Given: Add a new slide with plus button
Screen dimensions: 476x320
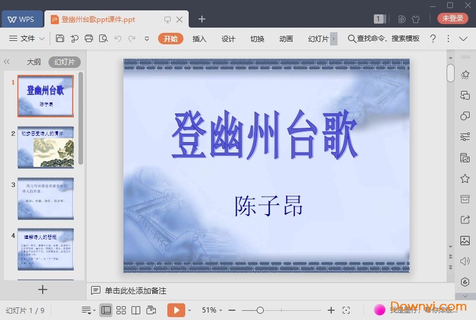Looking at the screenshot, I should click(x=43, y=289).
